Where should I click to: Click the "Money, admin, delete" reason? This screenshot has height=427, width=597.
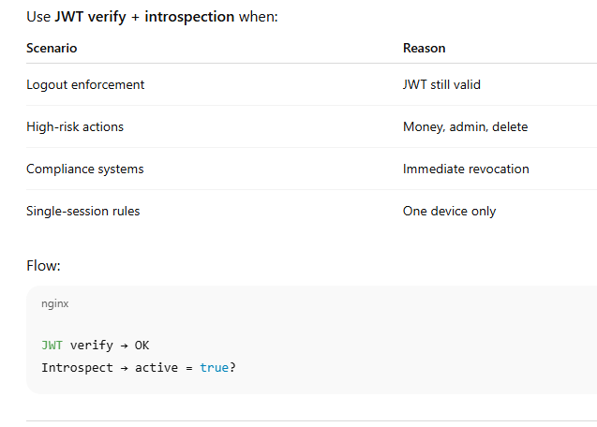point(465,127)
